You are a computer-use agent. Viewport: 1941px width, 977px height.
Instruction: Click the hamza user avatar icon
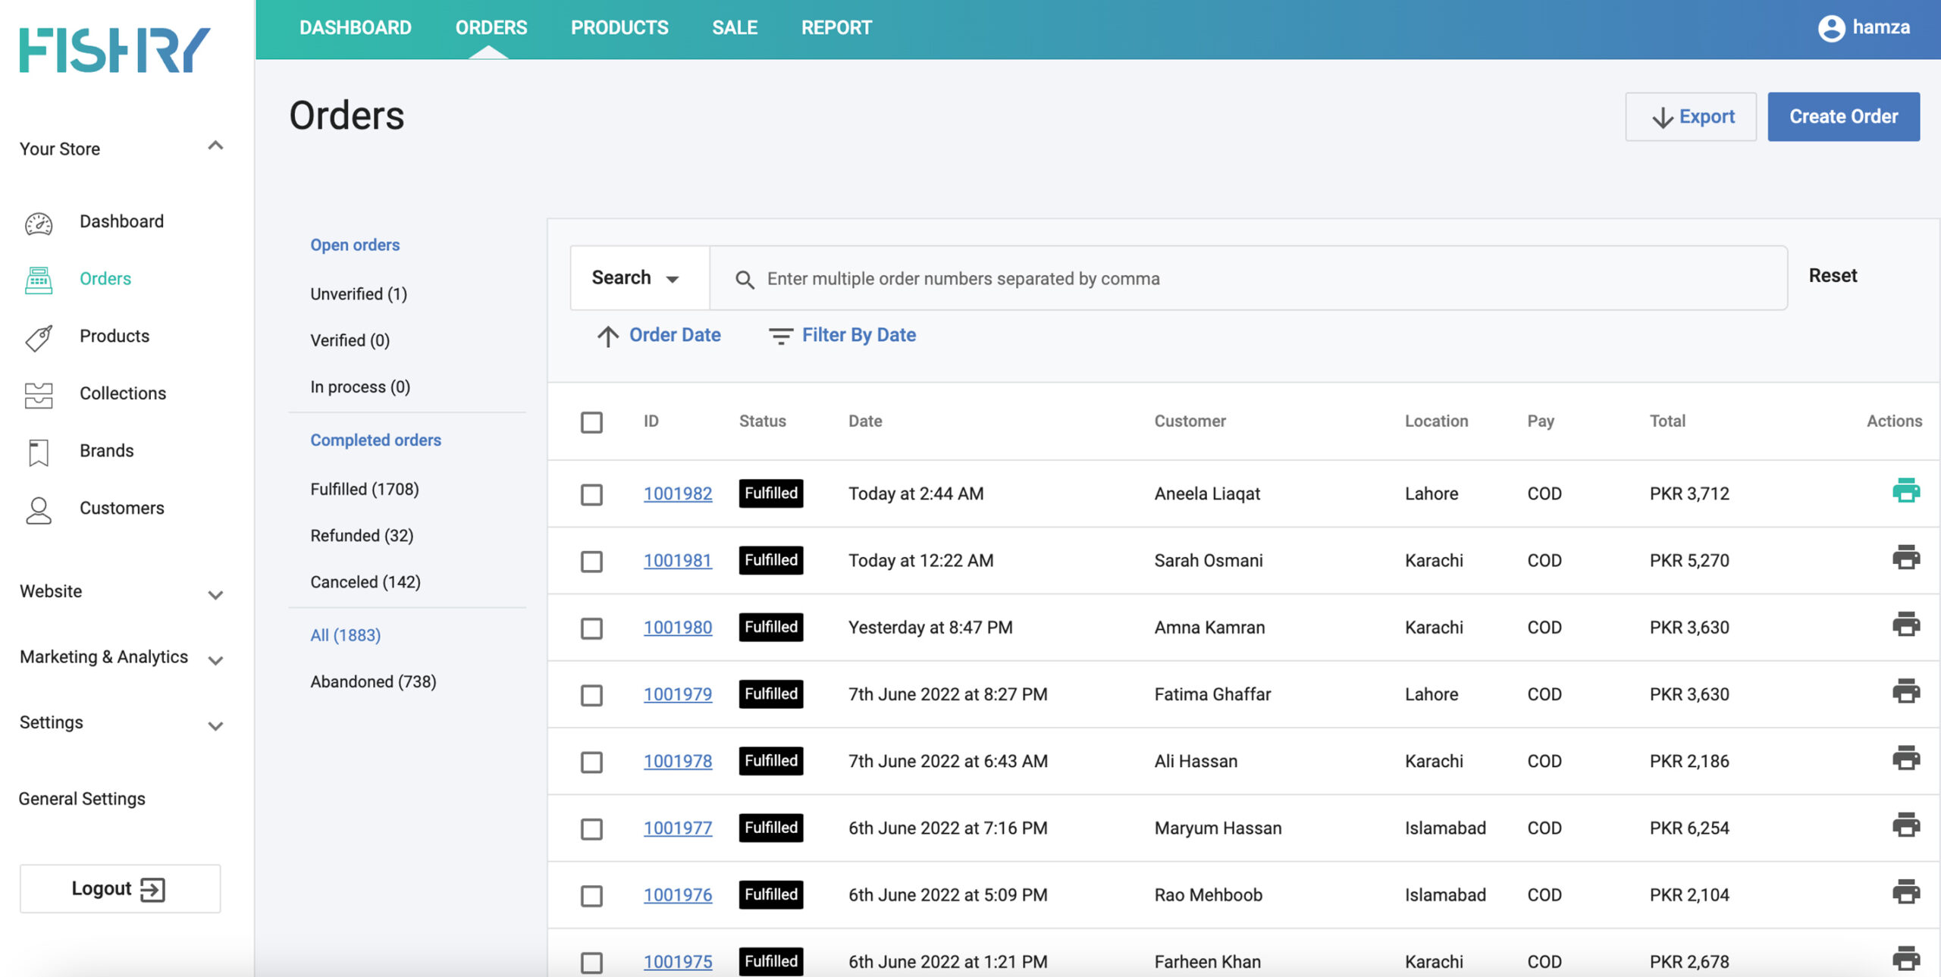(x=1831, y=28)
